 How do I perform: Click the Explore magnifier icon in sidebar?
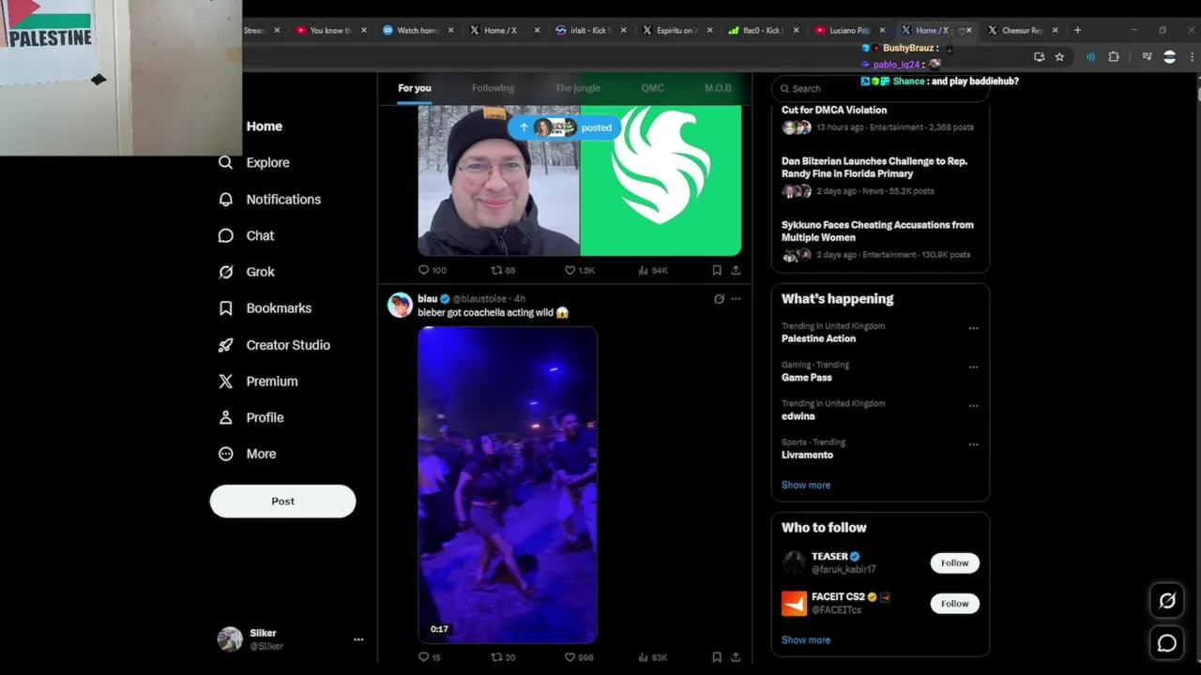click(x=225, y=162)
